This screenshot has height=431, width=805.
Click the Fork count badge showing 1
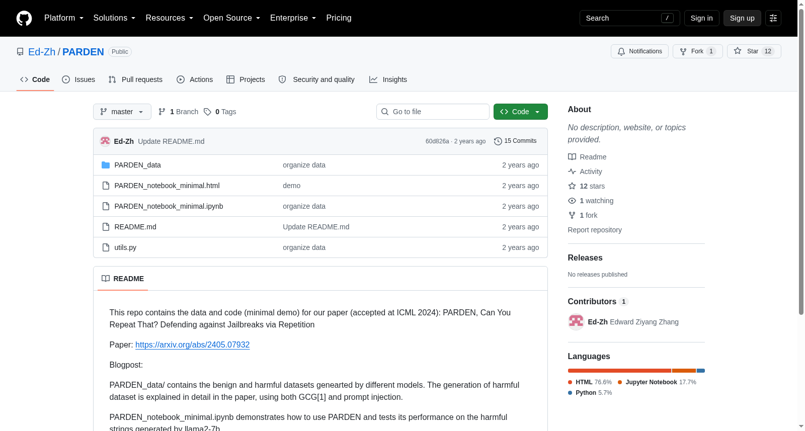tap(711, 51)
